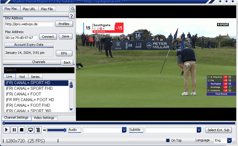Switch to the Play URL tab
The height and width of the screenshot is (146, 238).
tap(29, 9)
